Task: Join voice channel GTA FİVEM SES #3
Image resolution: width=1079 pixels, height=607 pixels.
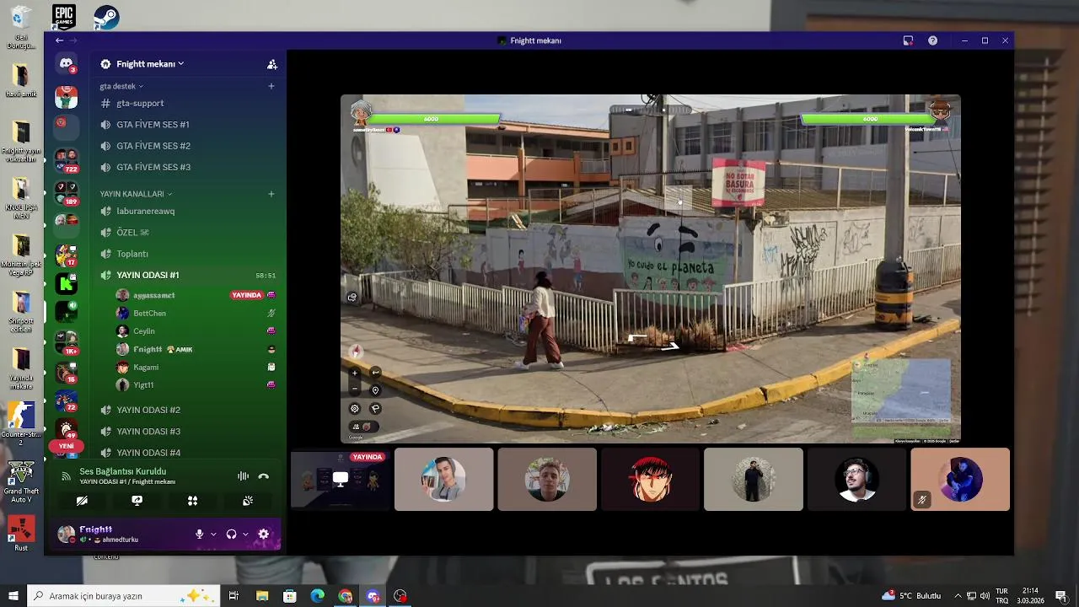Action: click(187, 167)
